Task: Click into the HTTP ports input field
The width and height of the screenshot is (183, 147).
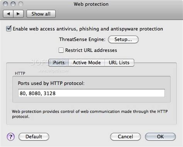Action: click(91, 93)
